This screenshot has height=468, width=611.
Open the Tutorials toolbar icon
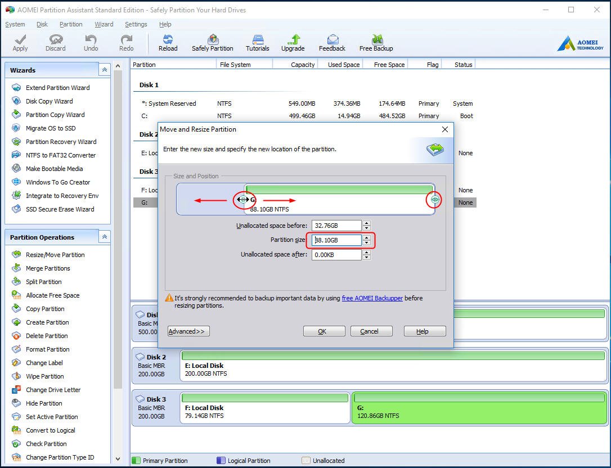pos(258,43)
